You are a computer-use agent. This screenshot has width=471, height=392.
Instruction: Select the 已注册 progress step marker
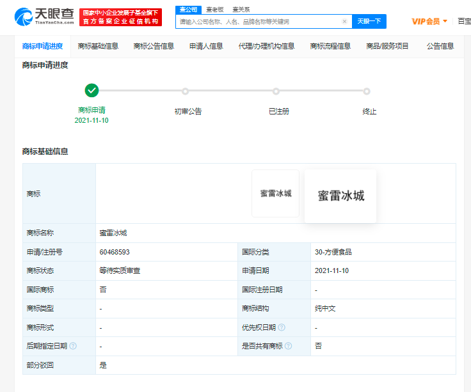pyautogui.click(x=276, y=91)
